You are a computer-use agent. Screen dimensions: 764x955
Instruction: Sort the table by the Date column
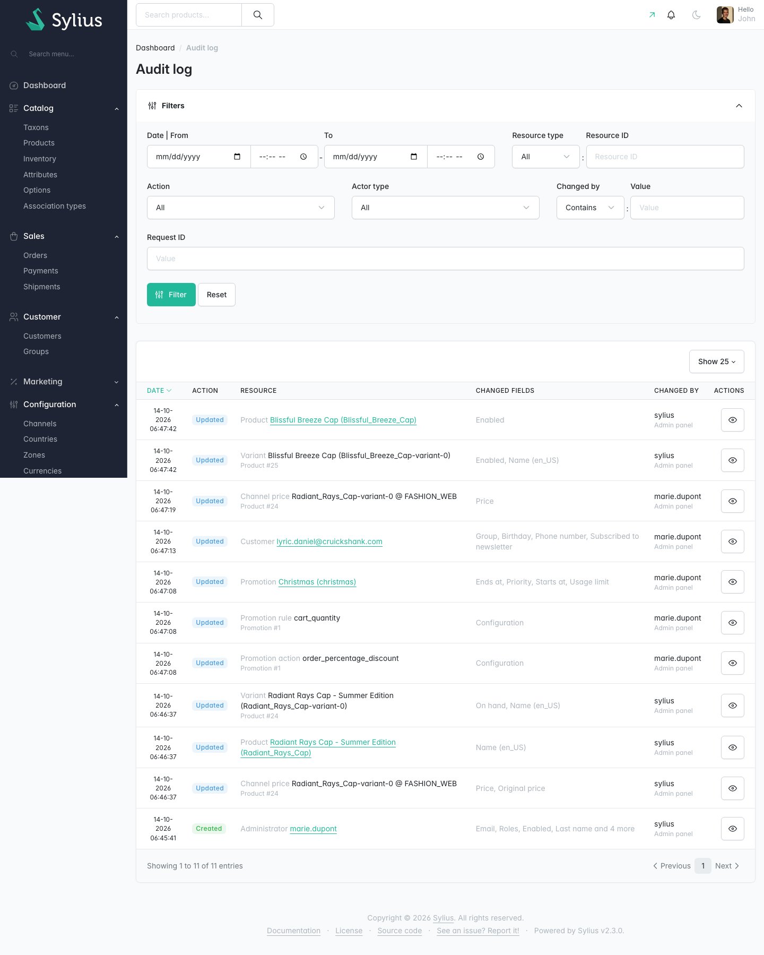point(159,391)
